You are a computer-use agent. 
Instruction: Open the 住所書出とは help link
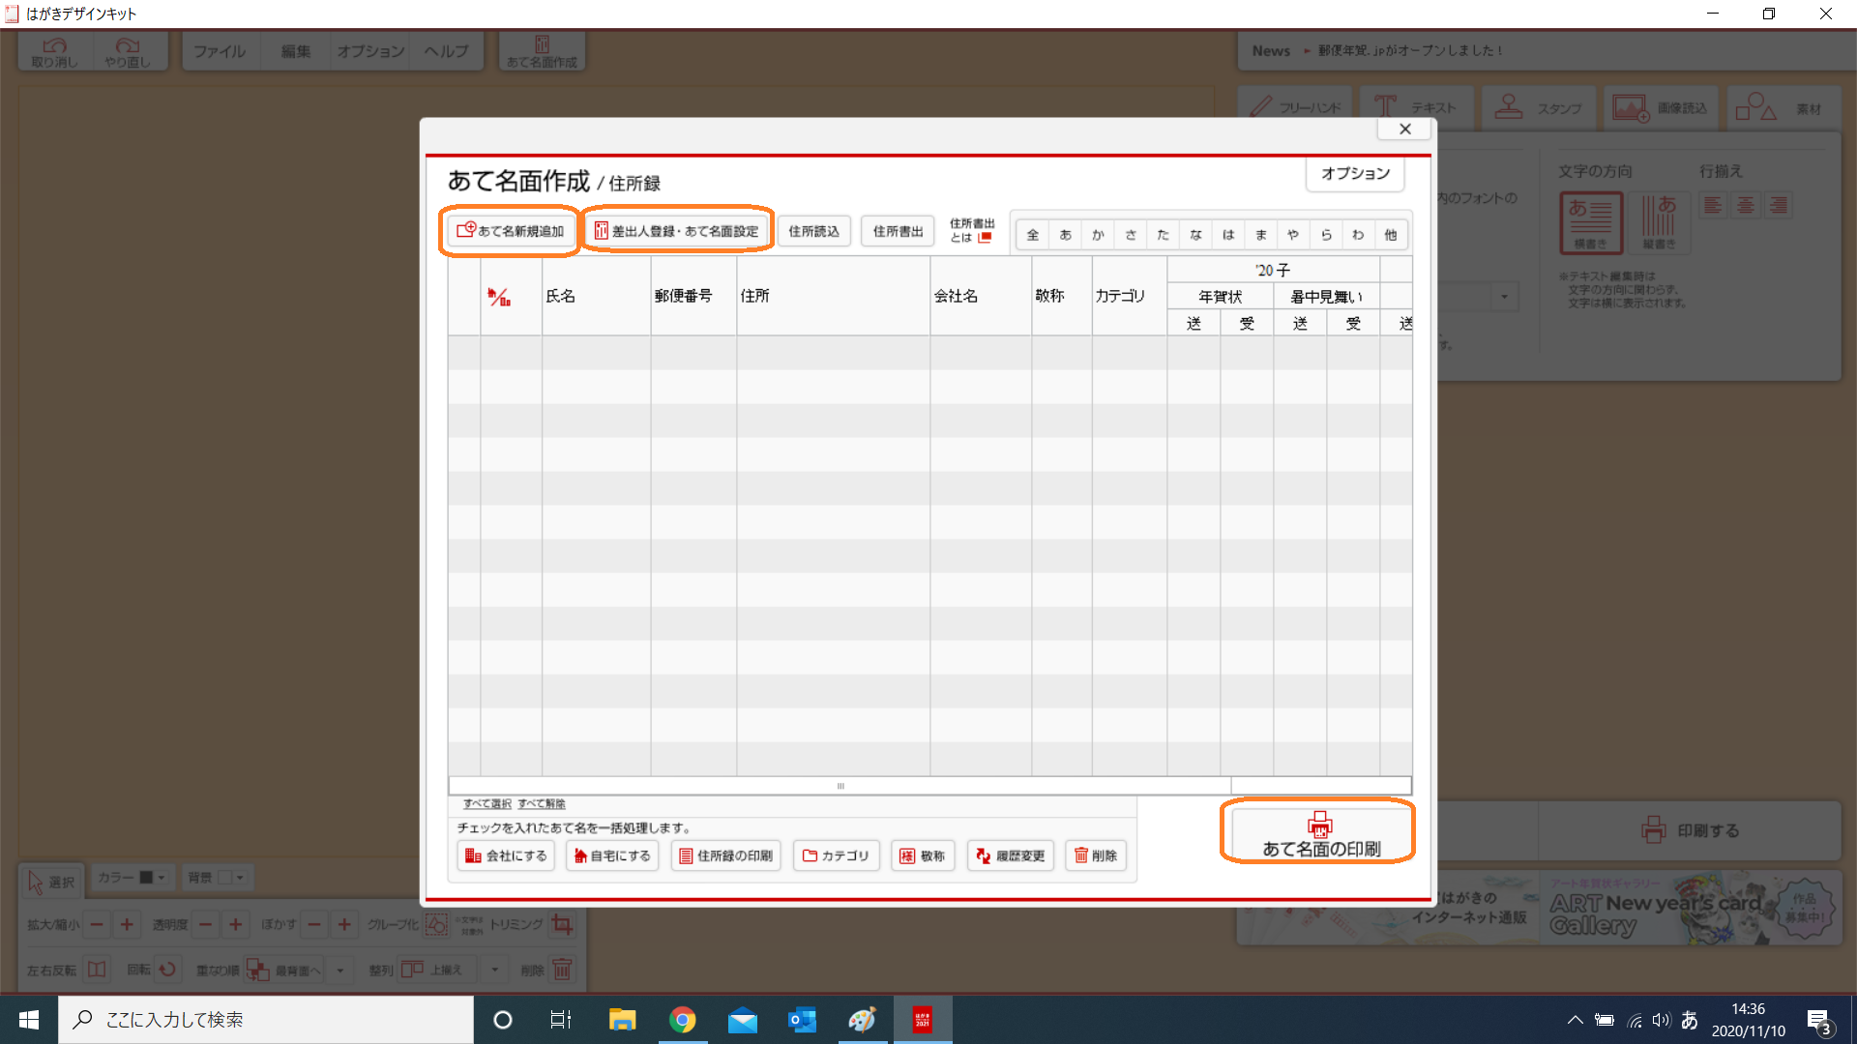[x=971, y=231]
